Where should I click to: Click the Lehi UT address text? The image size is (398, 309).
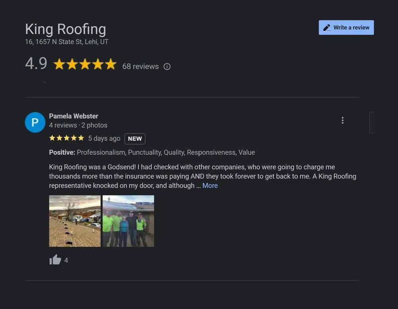point(66,41)
